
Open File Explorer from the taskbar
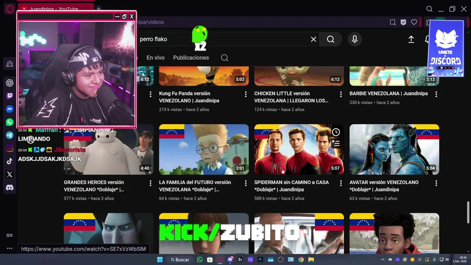pos(311,259)
